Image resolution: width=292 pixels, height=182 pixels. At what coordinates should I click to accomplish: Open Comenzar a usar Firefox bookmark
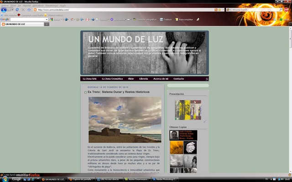[31, 15]
